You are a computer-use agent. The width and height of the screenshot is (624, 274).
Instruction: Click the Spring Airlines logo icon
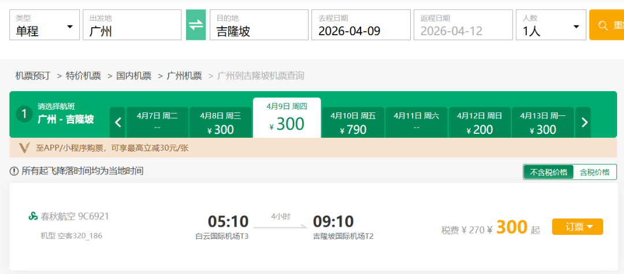point(33,216)
